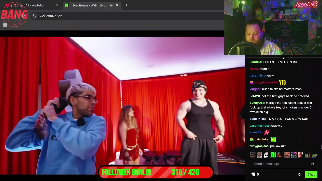Click the TALENT LEVEL = ZERO message
Viewport: 322px width, 181px height.
tap(281, 62)
